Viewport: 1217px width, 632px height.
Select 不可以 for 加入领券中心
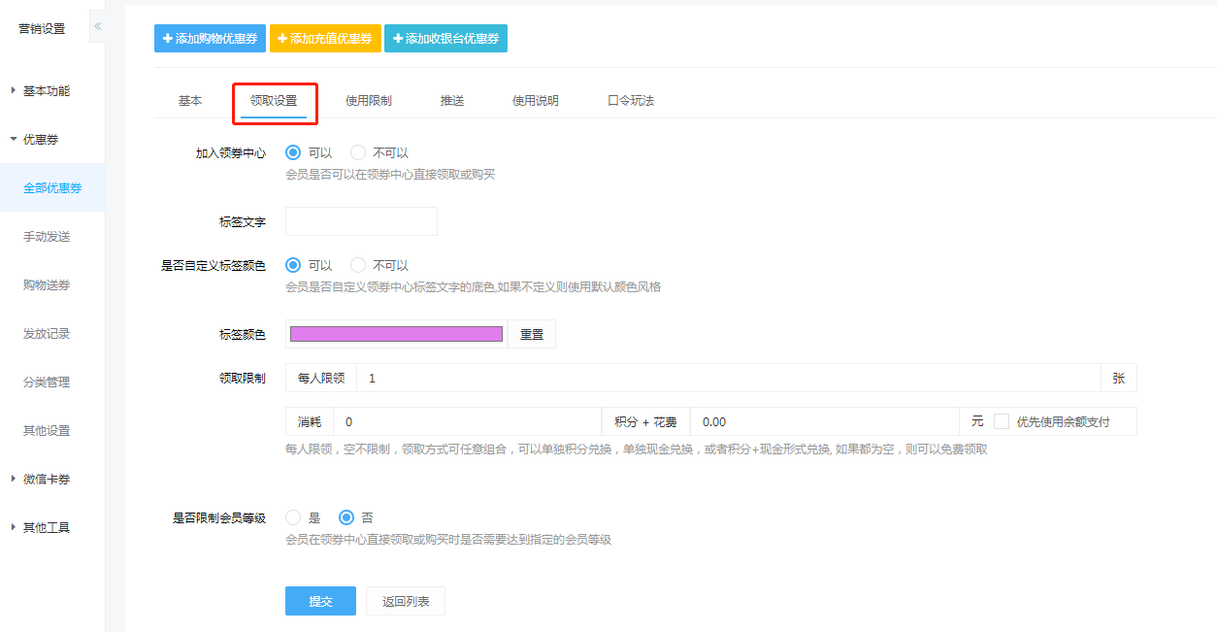coord(358,152)
